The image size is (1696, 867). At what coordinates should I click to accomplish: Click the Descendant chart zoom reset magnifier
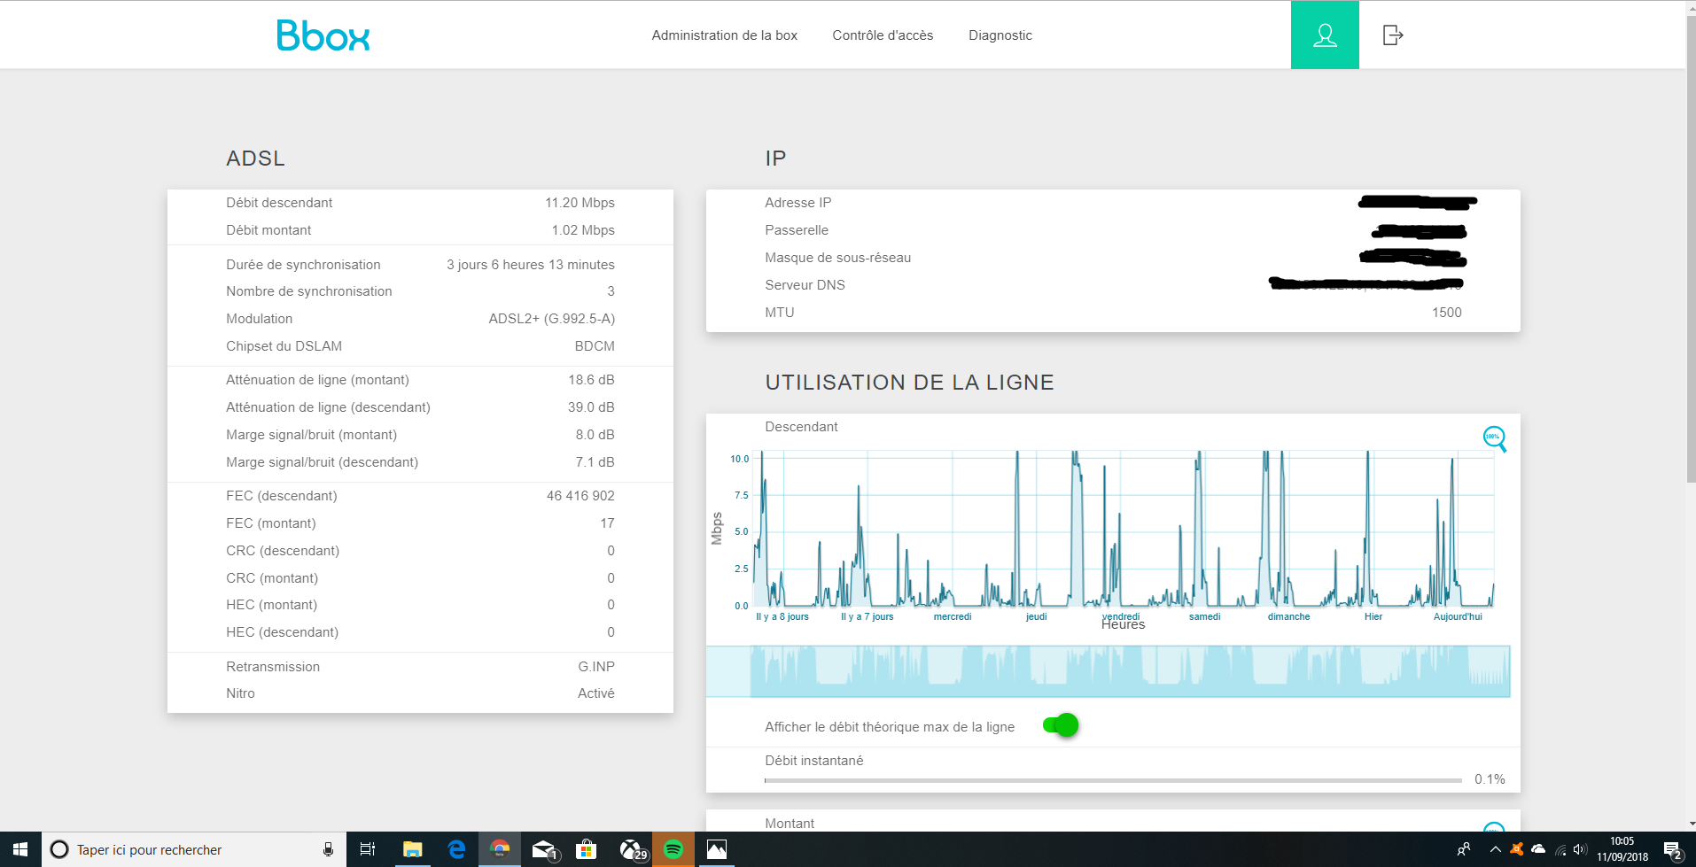click(1495, 438)
